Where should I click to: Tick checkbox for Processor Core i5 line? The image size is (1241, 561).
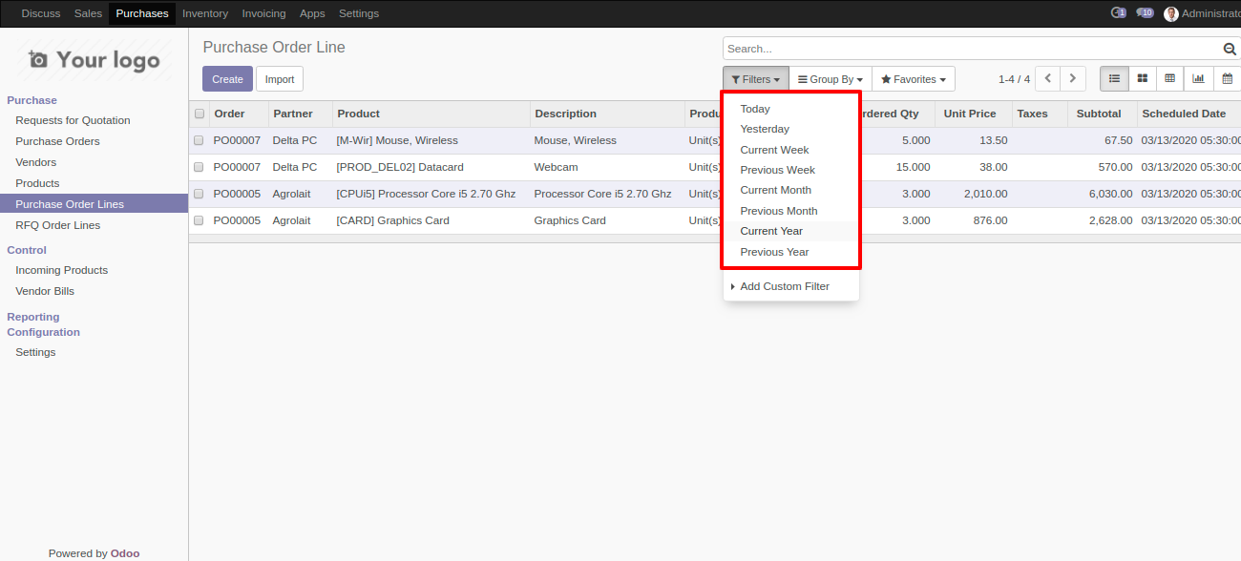pyautogui.click(x=200, y=194)
